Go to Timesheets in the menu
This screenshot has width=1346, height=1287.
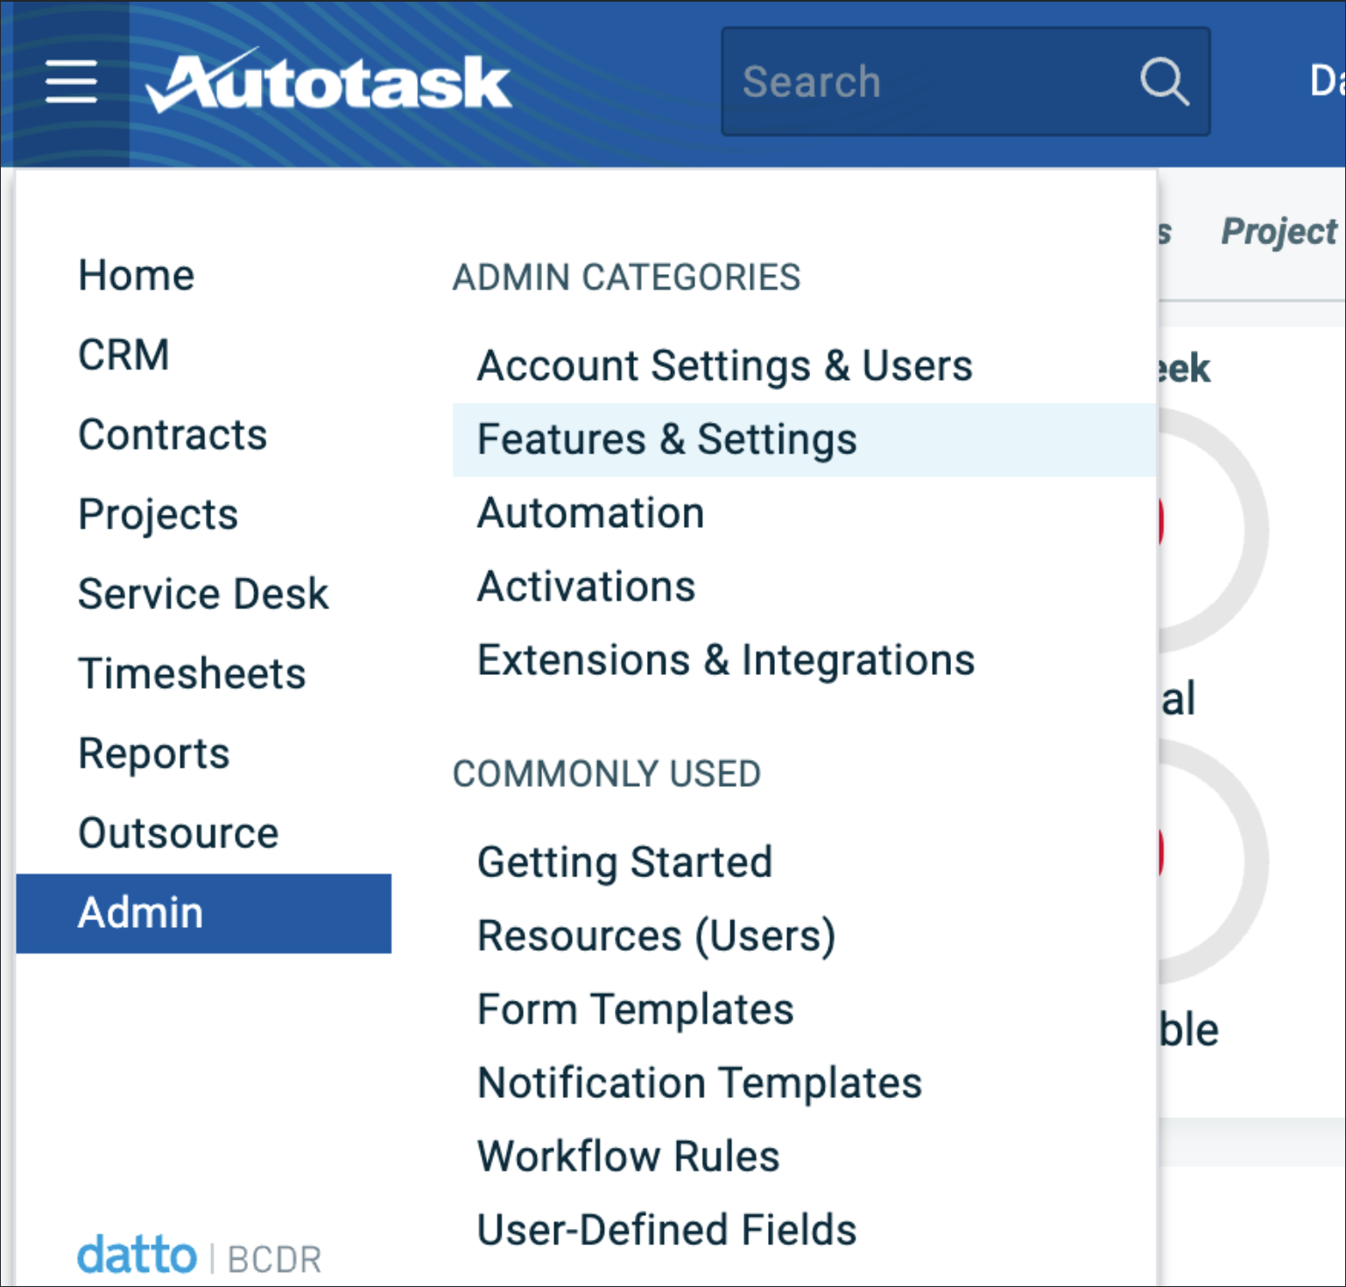pyautogui.click(x=192, y=673)
